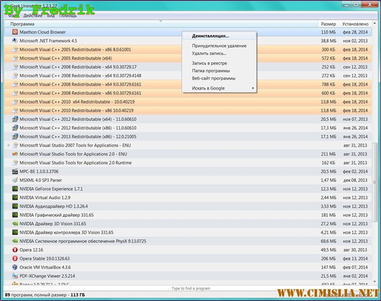381x301 pixels.
Task: Select 'Принудительное удаление' in the context menu
Action: [219, 46]
